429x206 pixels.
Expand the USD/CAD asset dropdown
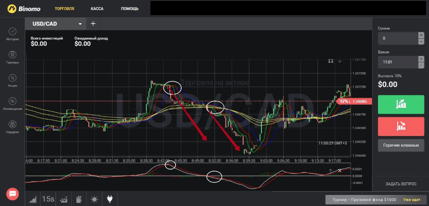click(80, 24)
